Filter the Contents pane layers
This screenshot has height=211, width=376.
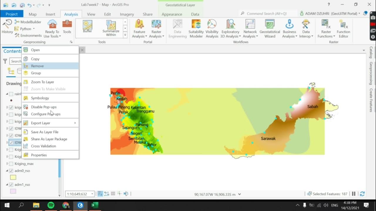point(5,61)
